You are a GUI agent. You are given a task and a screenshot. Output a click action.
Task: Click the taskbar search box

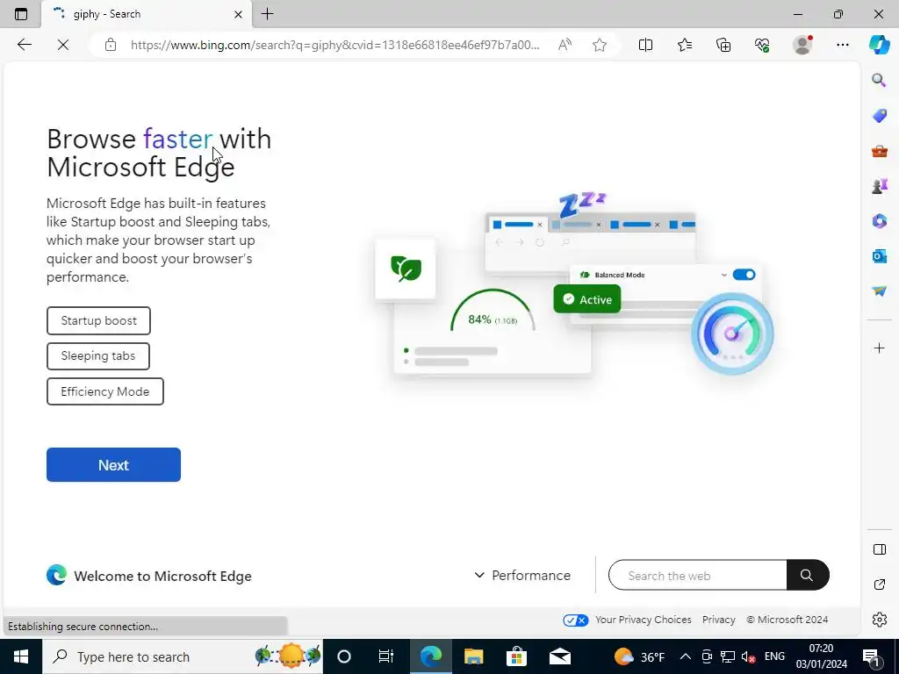click(183, 656)
